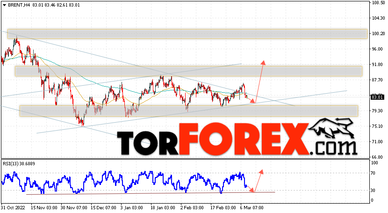Click the RSI(13) 38.6889 indicator label

click(19, 164)
